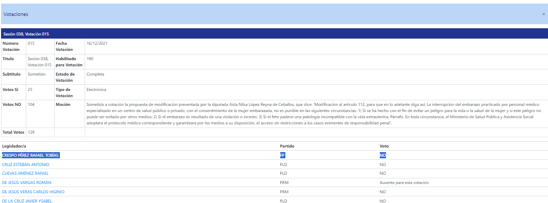Select the Subtítulo value Sometido
The height and width of the screenshot is (203, 548).
click(36, 74)
